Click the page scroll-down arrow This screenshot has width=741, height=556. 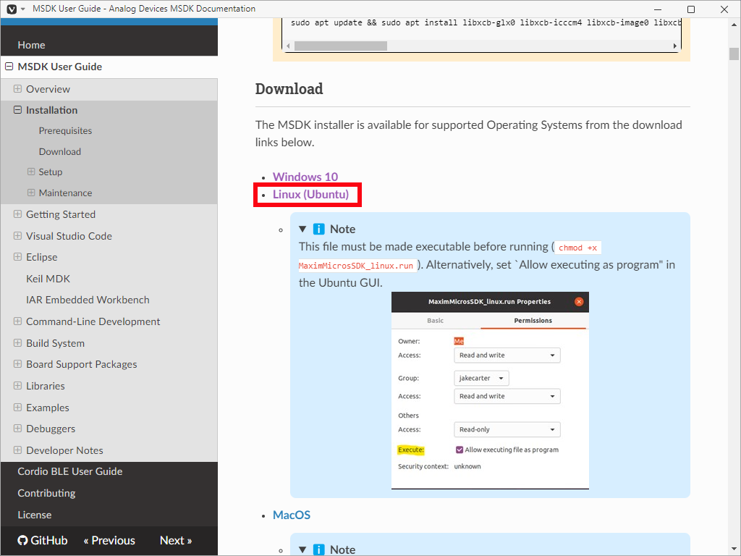pyautogui.click(x=734, y=550)
